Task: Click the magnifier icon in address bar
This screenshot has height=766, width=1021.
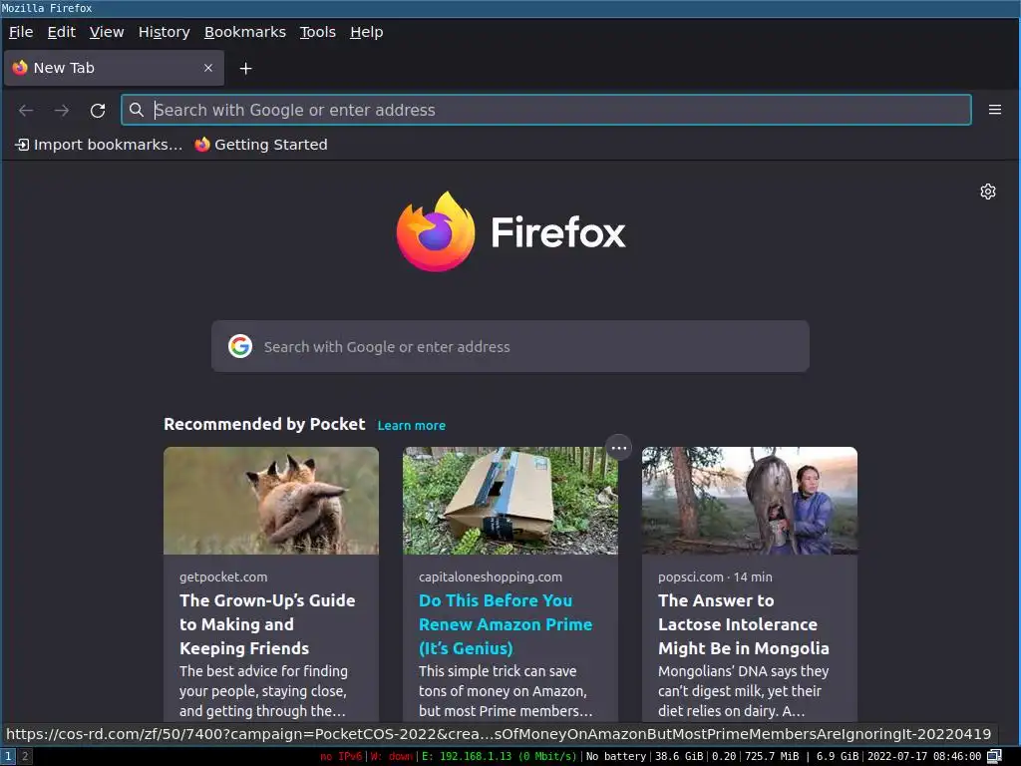Action: click(136, 110)
